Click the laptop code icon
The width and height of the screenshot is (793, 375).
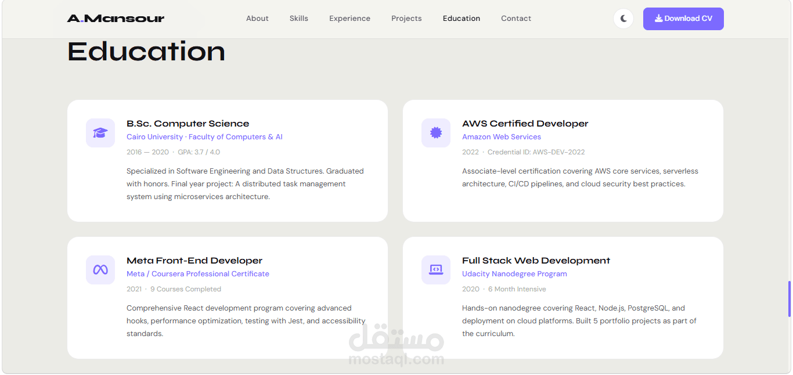436,270
